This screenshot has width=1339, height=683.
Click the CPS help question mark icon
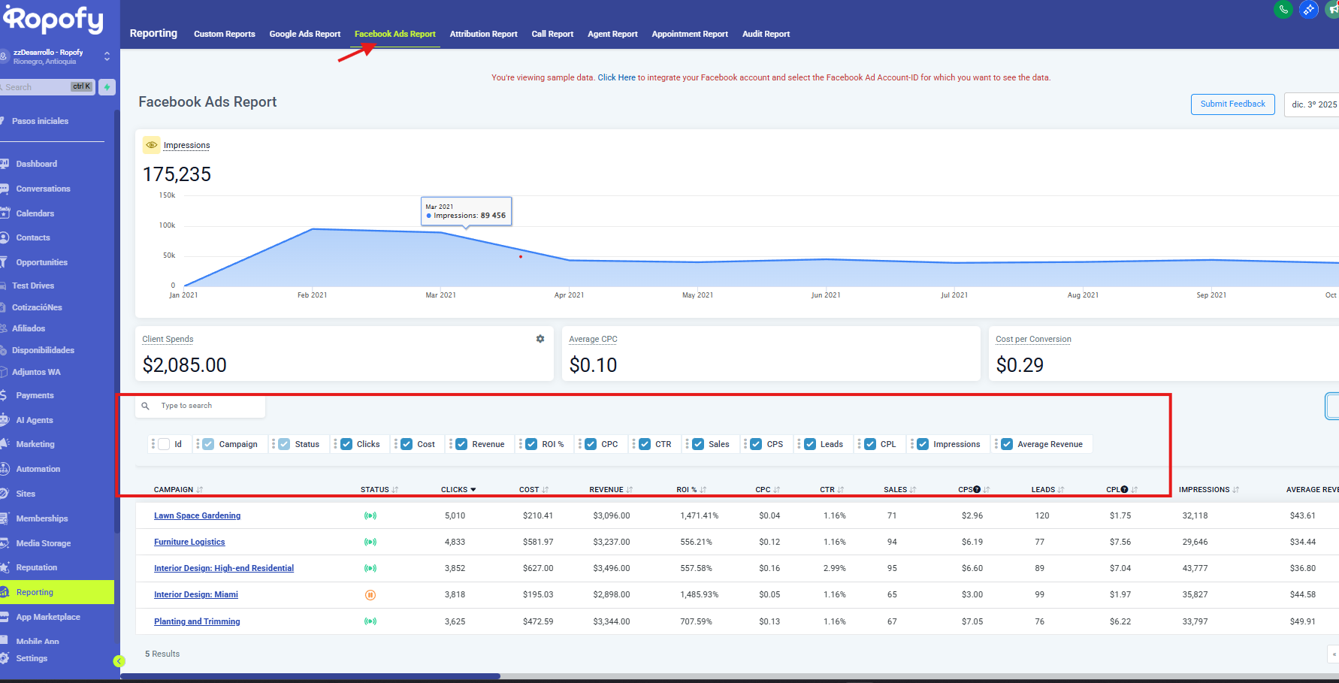coord(977,490)
